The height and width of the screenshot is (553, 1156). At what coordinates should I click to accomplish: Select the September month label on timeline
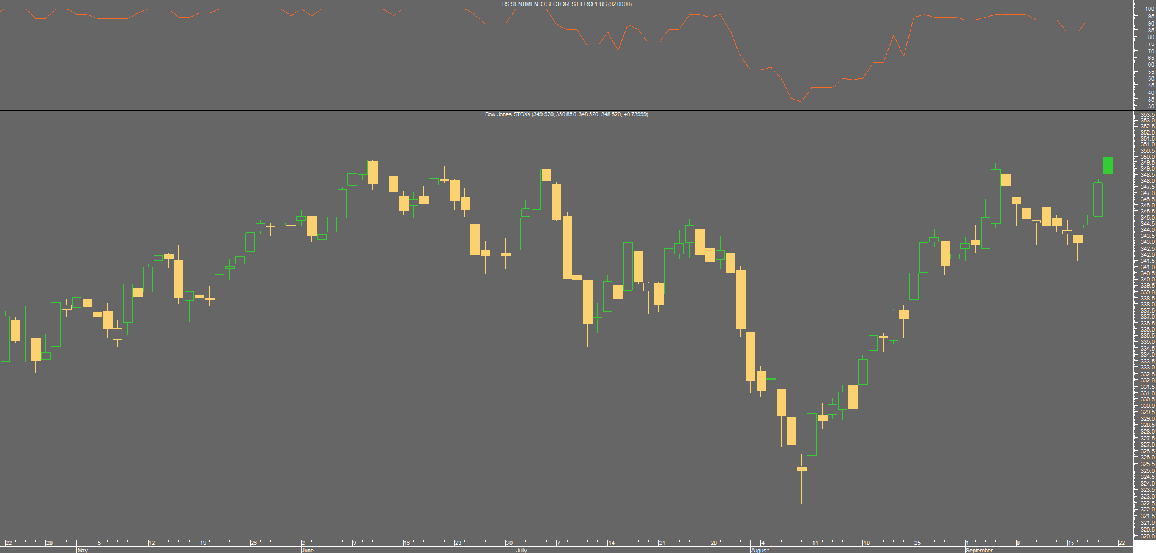click(x=980, y=550)
